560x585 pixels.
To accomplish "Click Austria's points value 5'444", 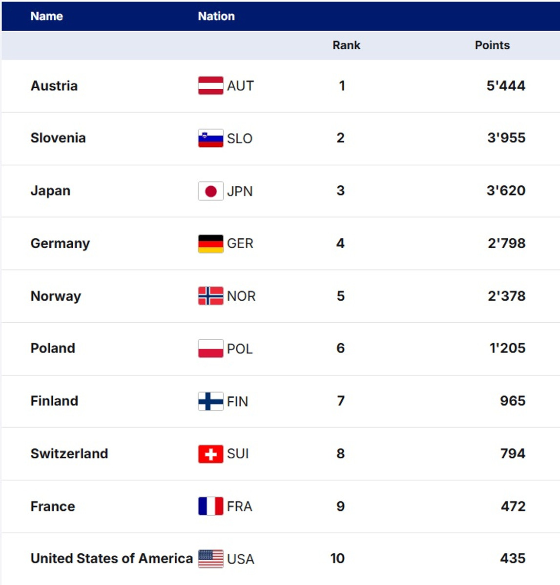I will click(505, 86).
